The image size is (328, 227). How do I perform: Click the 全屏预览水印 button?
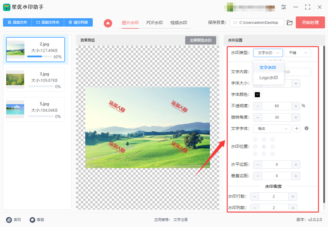200,40
